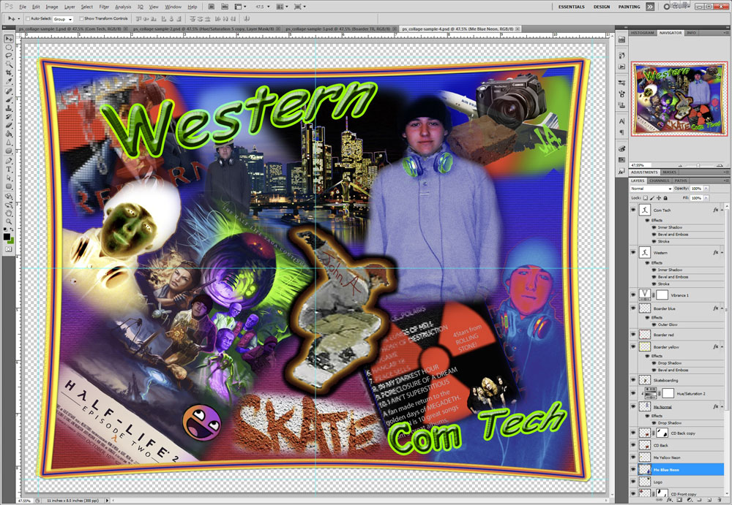Open the blend mode Normal dropdown
The height and width of the screenshot is (505, 732).
[x=651, y=189]
